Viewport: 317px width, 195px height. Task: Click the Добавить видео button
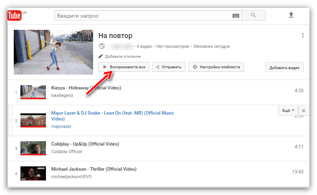[x=284, y=68]
